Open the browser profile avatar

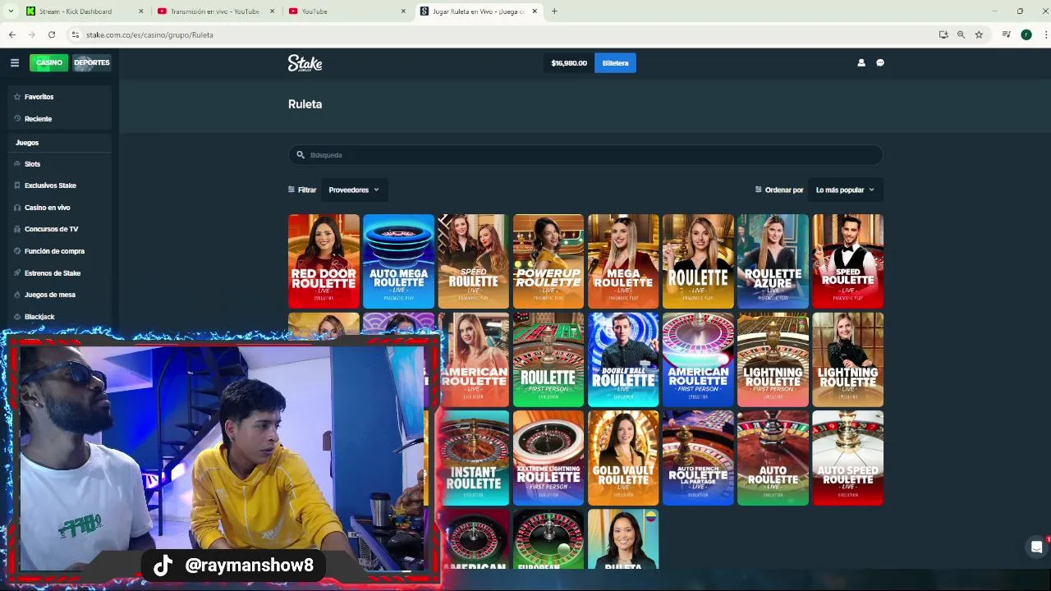[x=1026, y=34]
